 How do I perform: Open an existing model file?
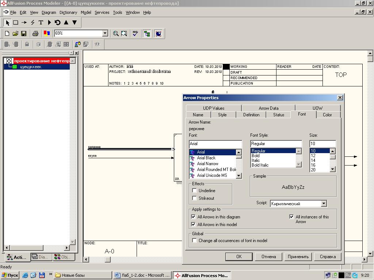tap(15, 34)
